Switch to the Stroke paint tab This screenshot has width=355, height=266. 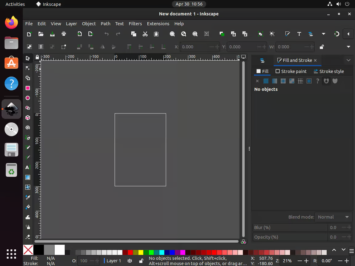point(291,71)
